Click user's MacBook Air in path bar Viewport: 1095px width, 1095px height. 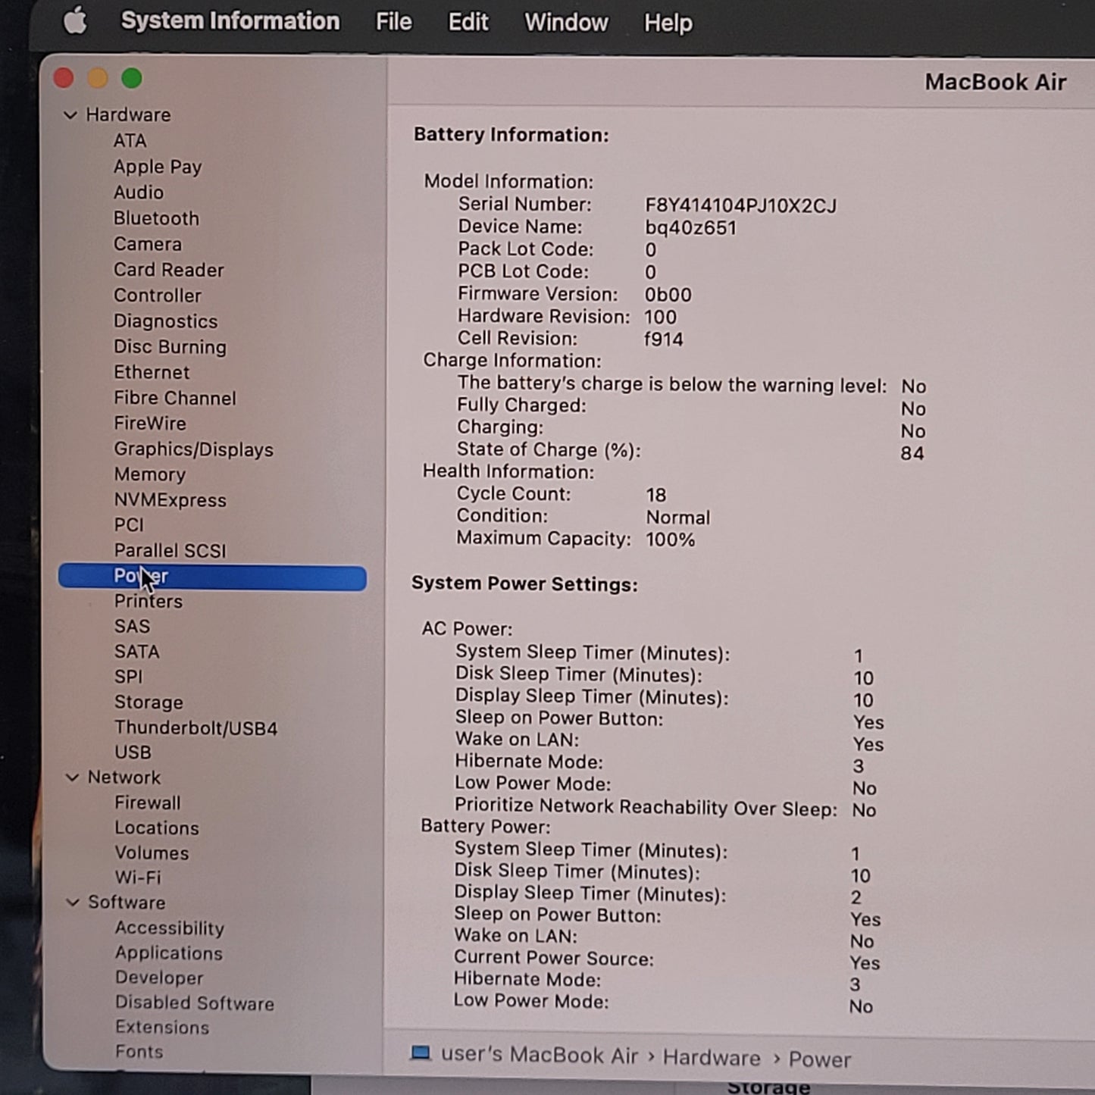(x=539, y=1056)
